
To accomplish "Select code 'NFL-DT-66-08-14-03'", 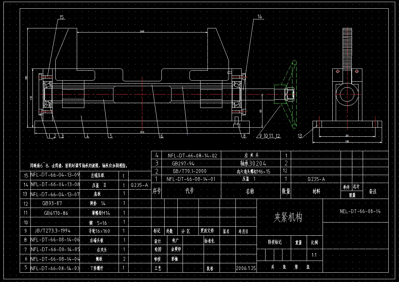I will click(55, 268).
